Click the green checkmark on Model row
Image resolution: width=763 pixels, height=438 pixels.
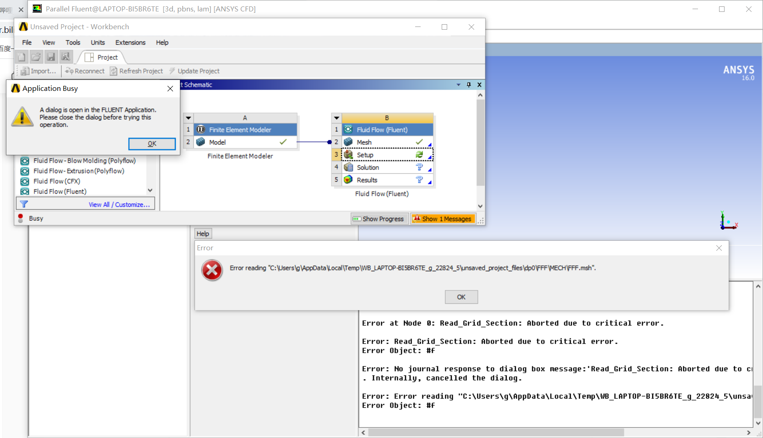click(283, 142)
